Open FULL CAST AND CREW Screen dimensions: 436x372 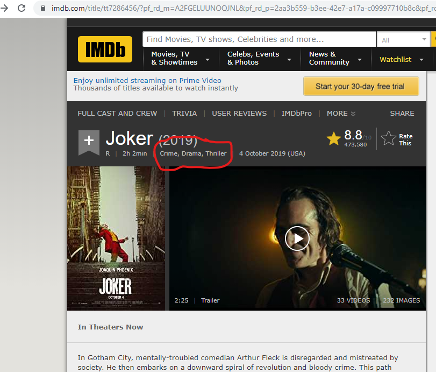117,114
